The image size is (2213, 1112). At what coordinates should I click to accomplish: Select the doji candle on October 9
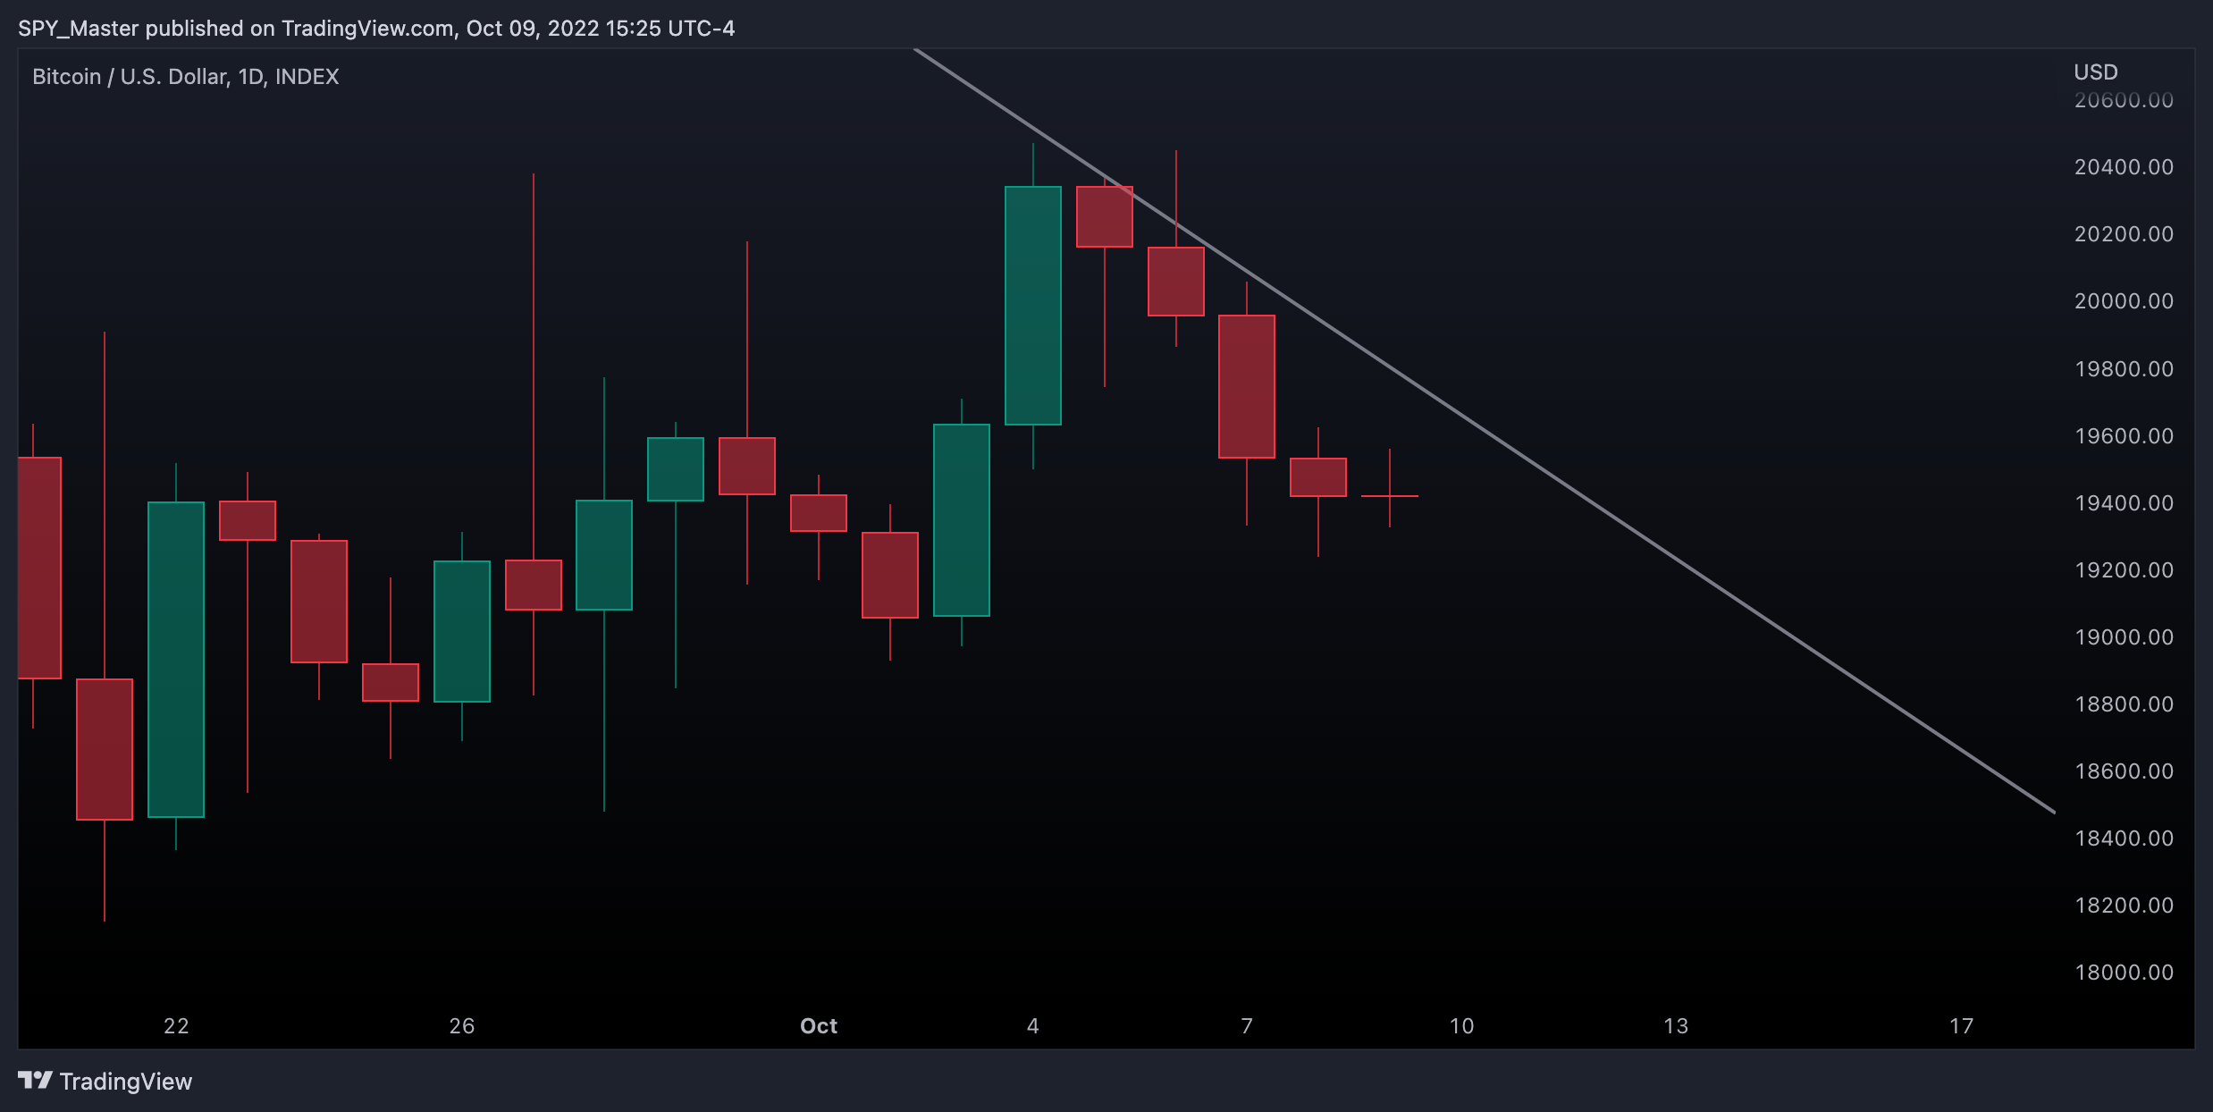click(1390, 495)
